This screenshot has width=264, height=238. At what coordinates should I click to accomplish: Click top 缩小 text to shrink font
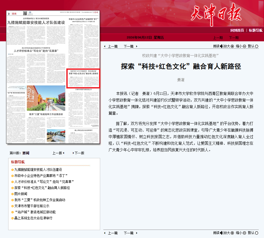[239, 46]
